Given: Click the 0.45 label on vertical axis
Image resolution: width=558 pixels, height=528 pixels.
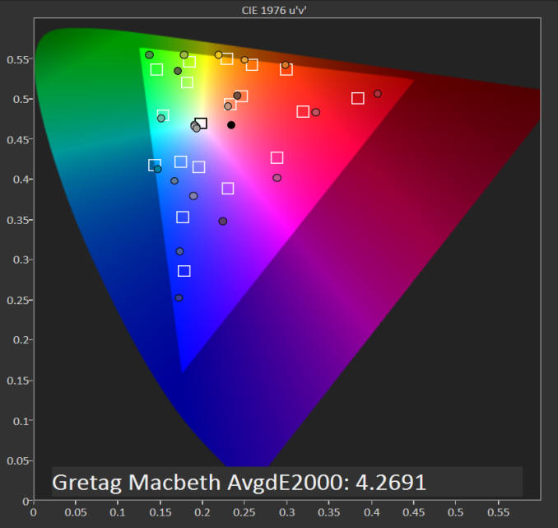Looking at the screenshot, I should click(x=17, y=140).
